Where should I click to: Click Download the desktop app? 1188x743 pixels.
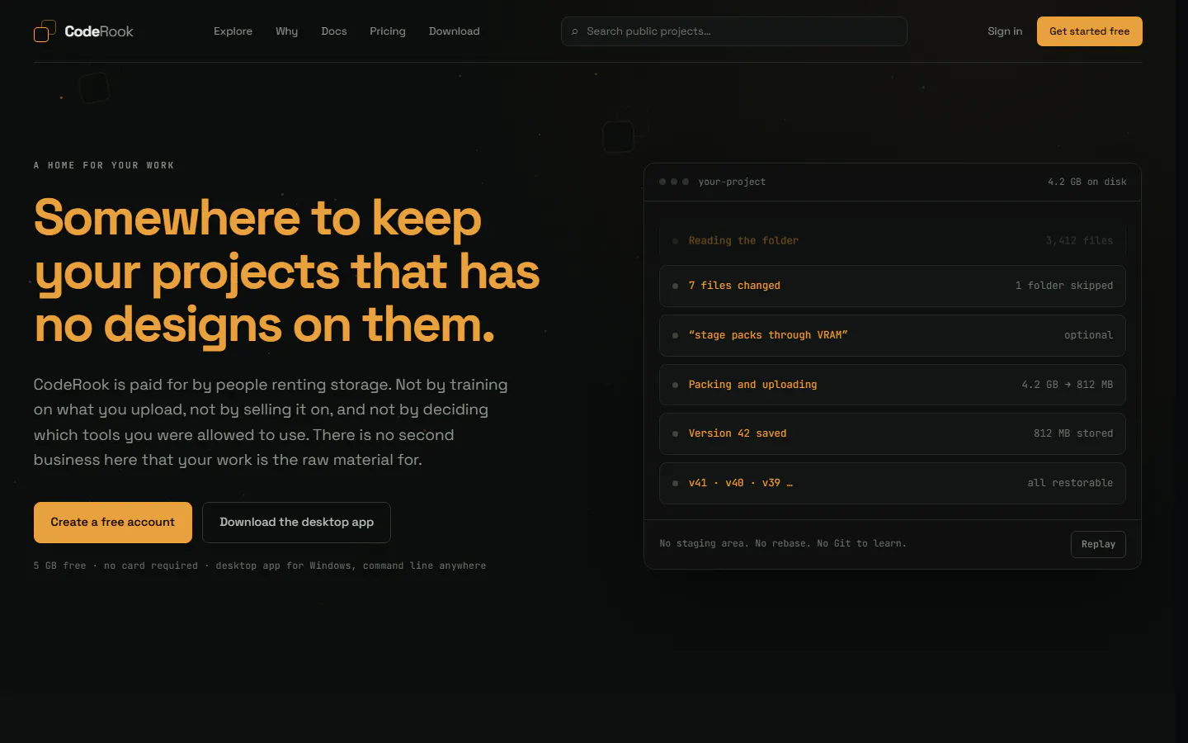296,523
